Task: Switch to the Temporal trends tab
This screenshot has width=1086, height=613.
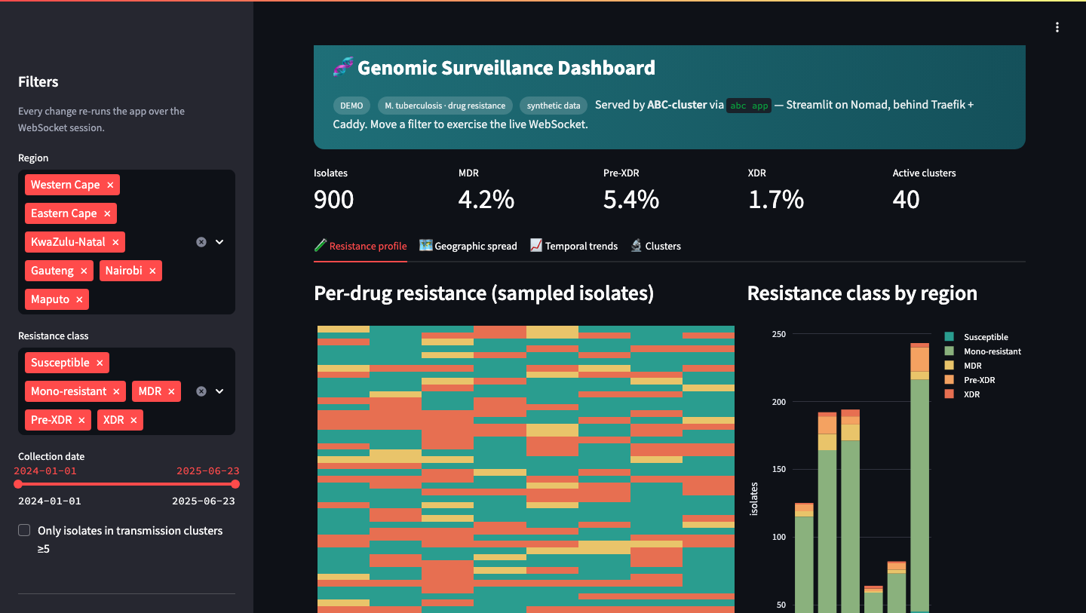Action: pyautogui.click(x=574, y=246)
